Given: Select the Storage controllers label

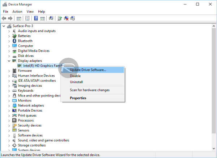Looking at the screenshot, I should tap(32, 145).
